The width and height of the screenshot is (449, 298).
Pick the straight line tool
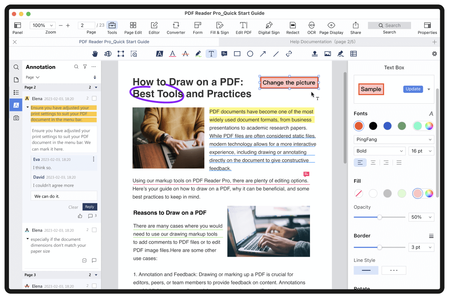tap(276, 54)
